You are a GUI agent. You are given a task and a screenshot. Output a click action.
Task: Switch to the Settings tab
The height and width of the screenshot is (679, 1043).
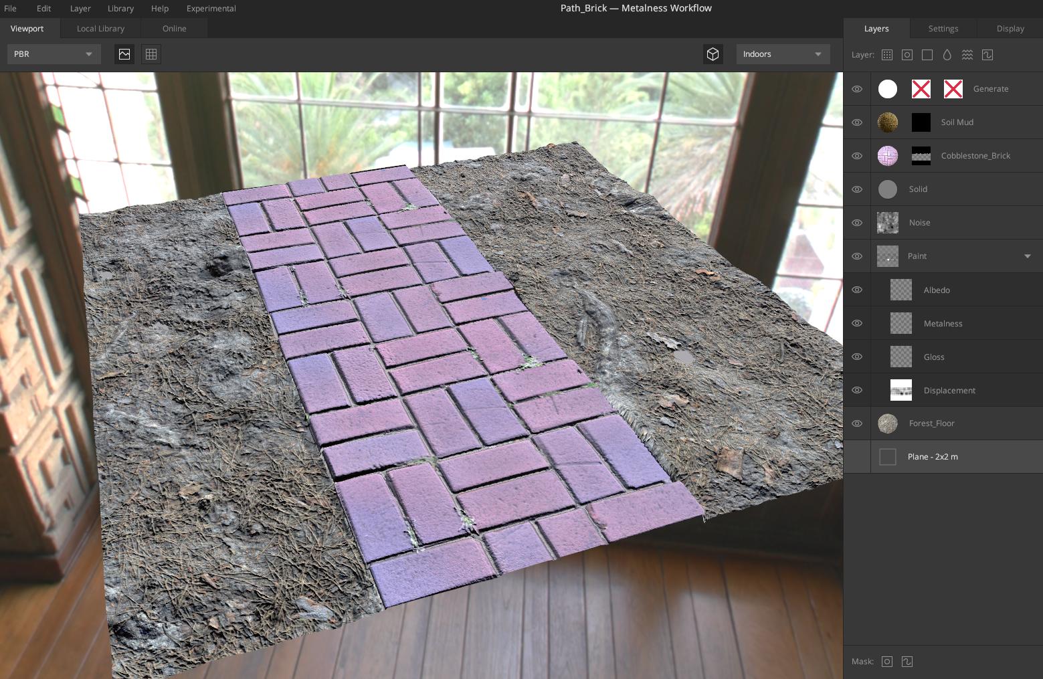(943, 28)
